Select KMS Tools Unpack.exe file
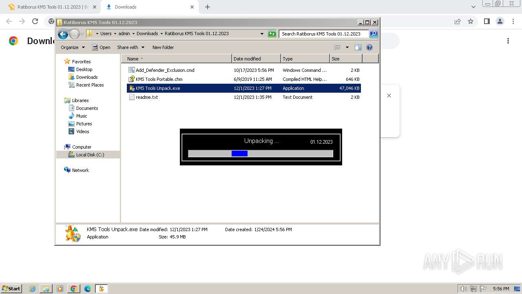The image size is (522, 294). [244, 88]
